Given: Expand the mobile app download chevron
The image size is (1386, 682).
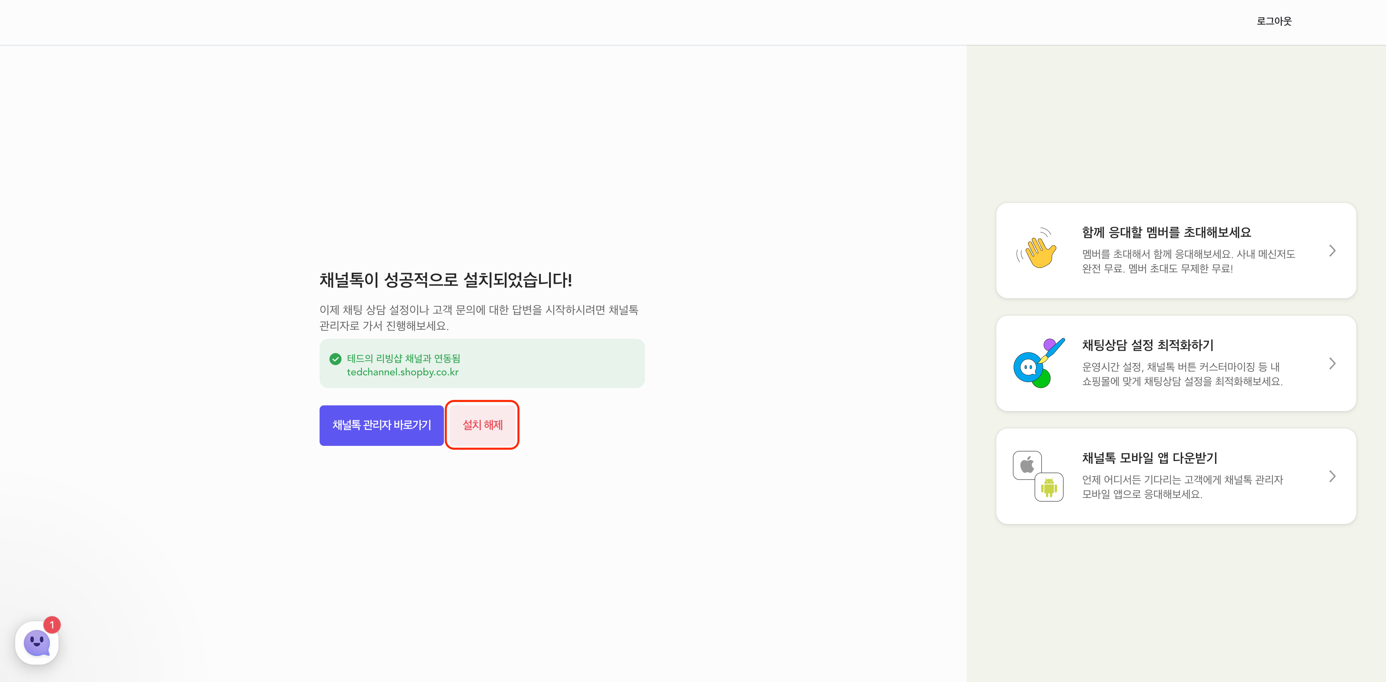Looking at the screenshot, I should tap(1332, 476).
